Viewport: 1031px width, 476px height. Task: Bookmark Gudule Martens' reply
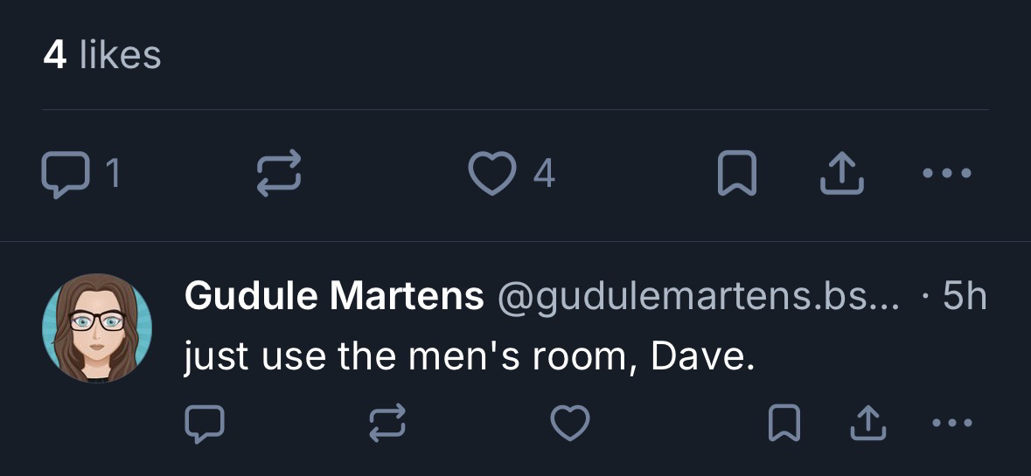[x=783, y=424]
